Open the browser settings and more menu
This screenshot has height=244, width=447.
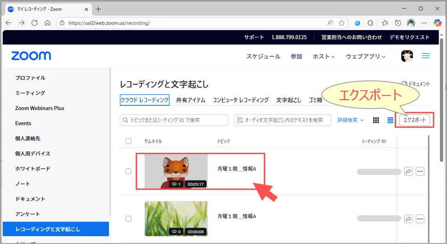point(424,23)
